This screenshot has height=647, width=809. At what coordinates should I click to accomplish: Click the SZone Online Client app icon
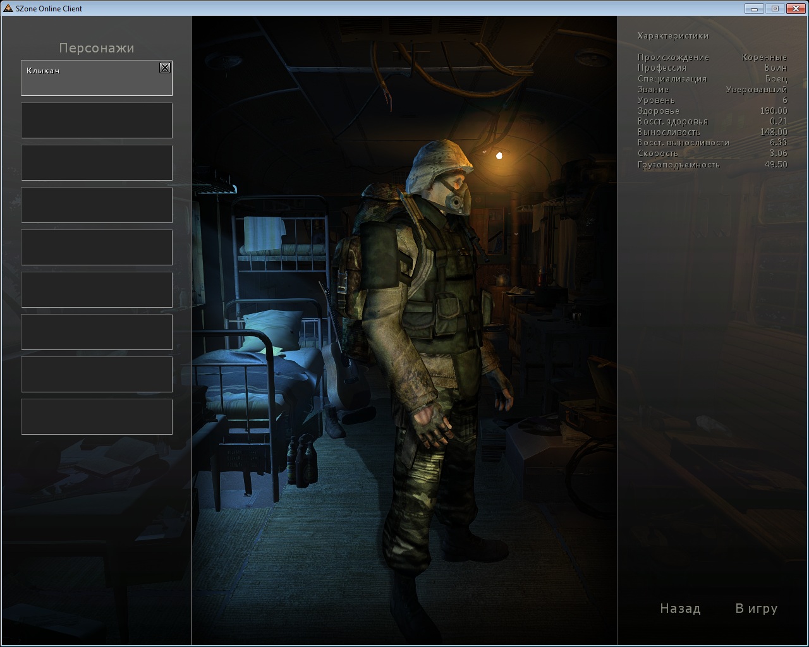[x=8, y=8]
